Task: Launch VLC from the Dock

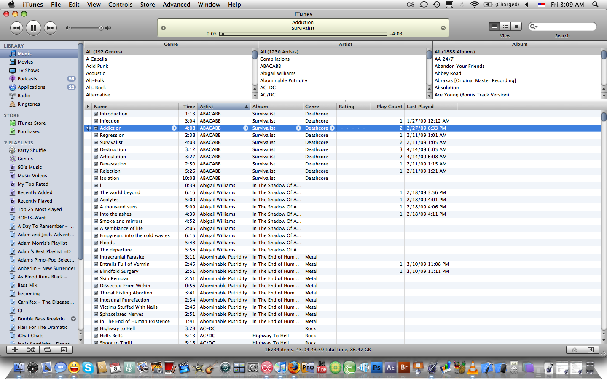Action: pos(473,367)
